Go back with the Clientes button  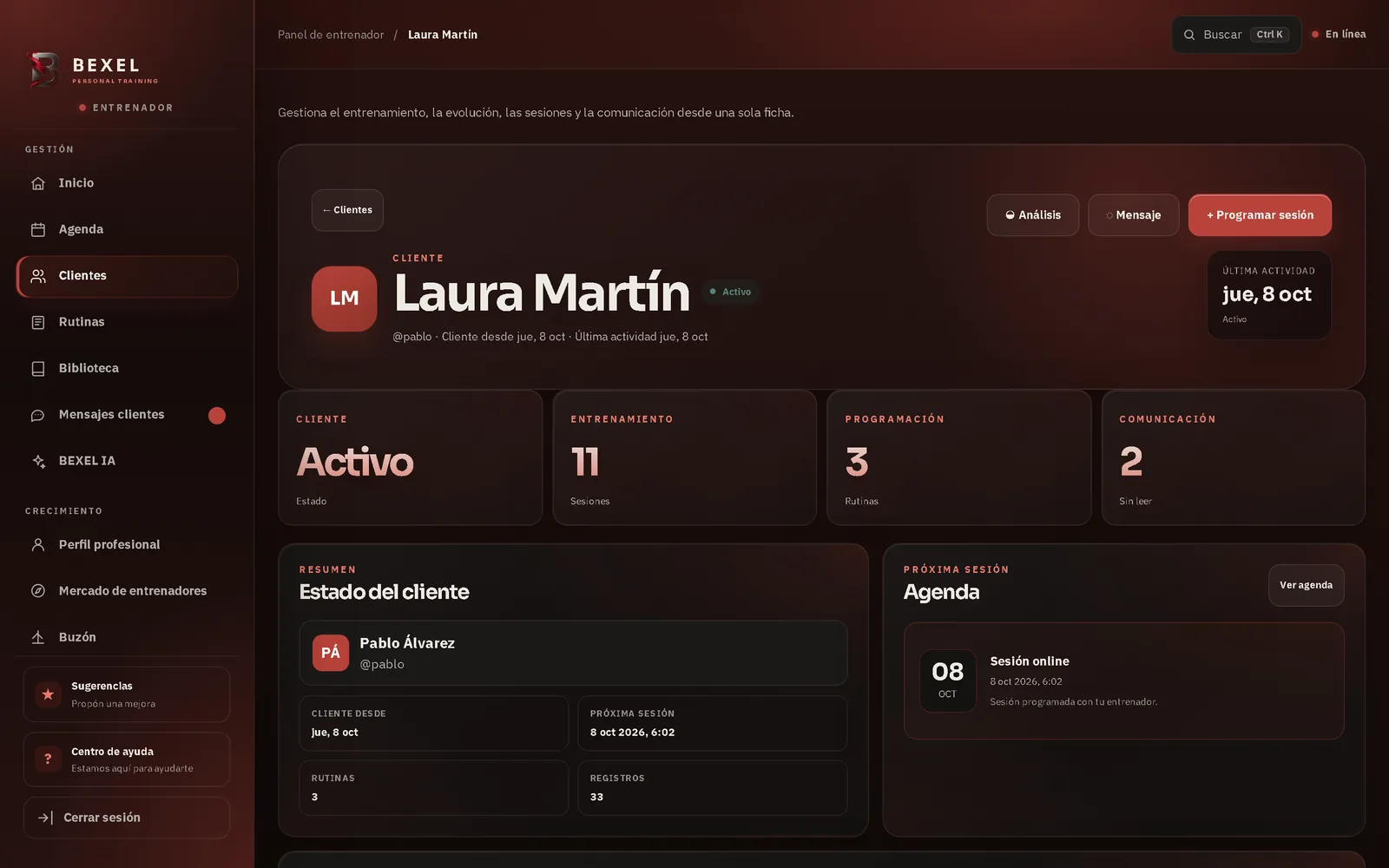[347, 210]
